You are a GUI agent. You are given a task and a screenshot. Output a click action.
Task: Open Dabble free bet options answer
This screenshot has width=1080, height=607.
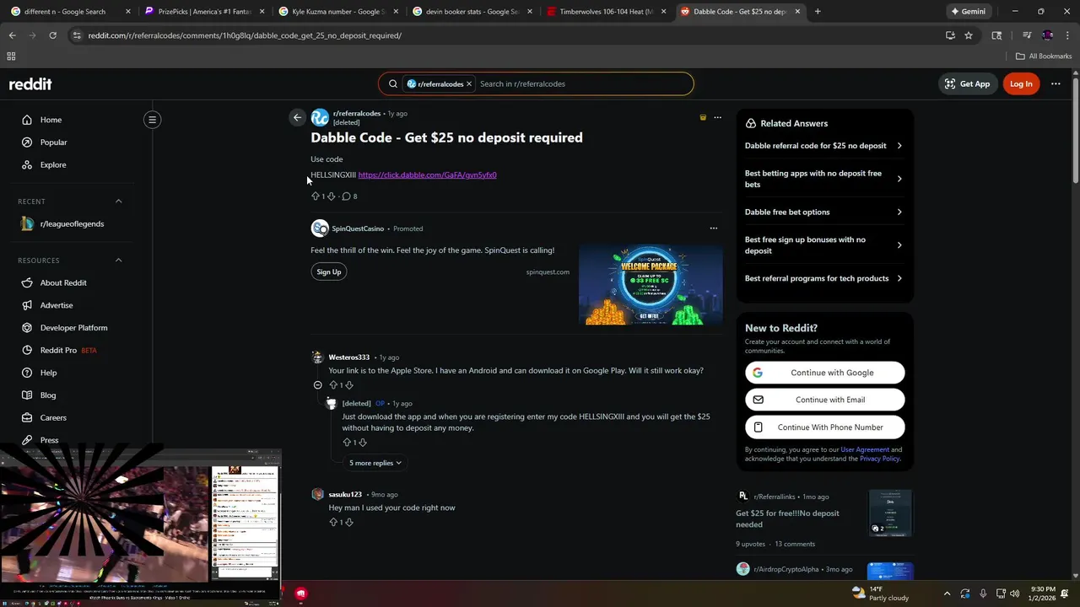point(824,212)
